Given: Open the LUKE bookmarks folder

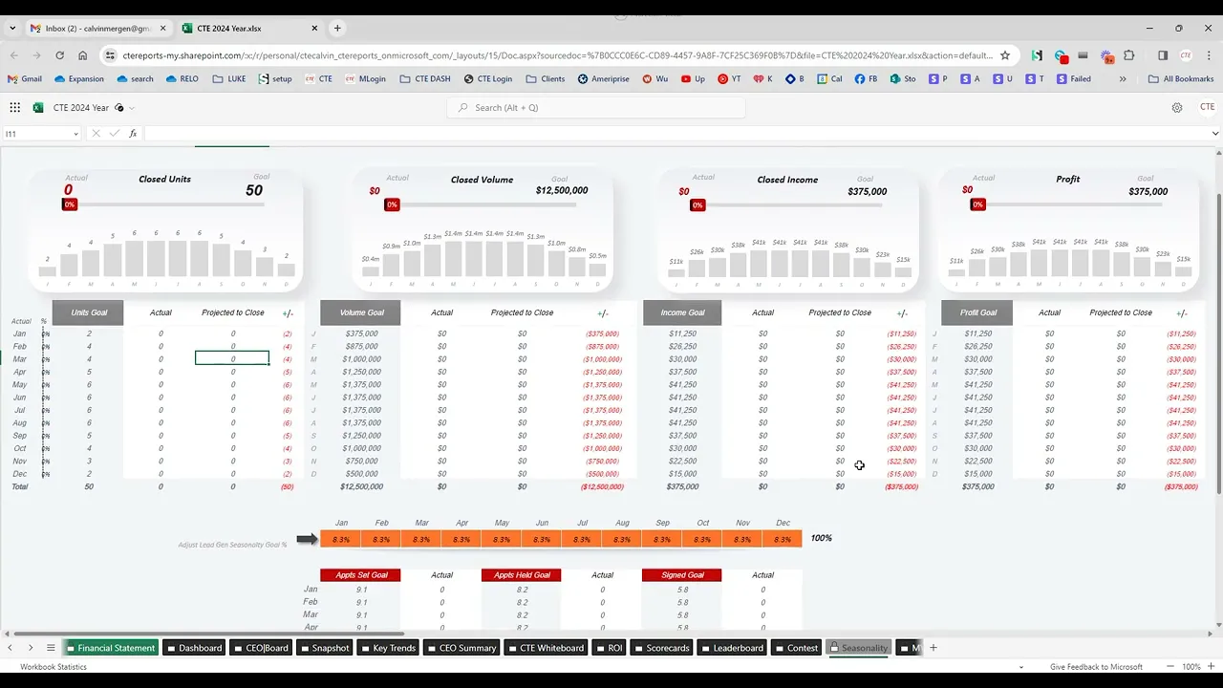Looking at the screenshot, I should coord(228,79).
